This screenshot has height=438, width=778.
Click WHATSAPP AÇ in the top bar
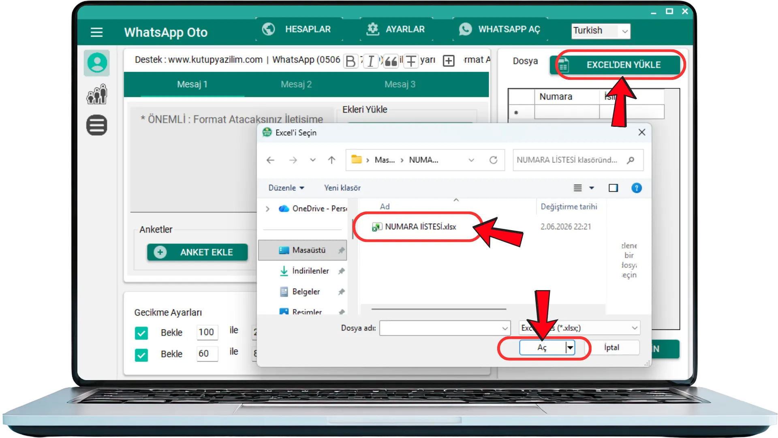pyautogui.click(x=500, y=29)
